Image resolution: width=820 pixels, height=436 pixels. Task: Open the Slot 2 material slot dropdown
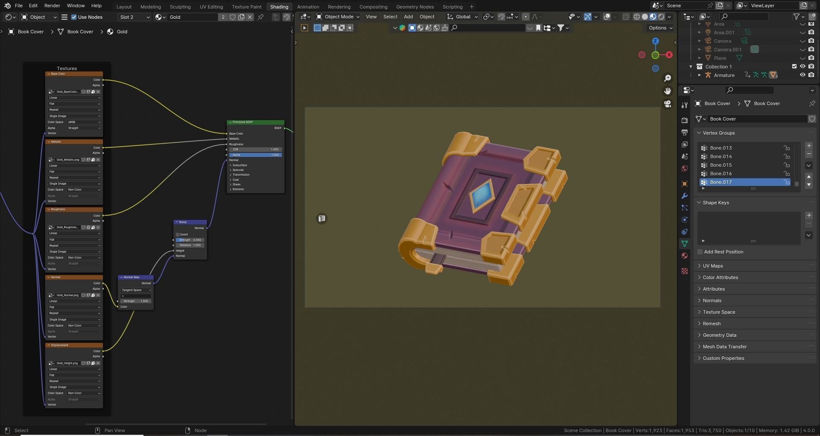(x=134, y=17)
